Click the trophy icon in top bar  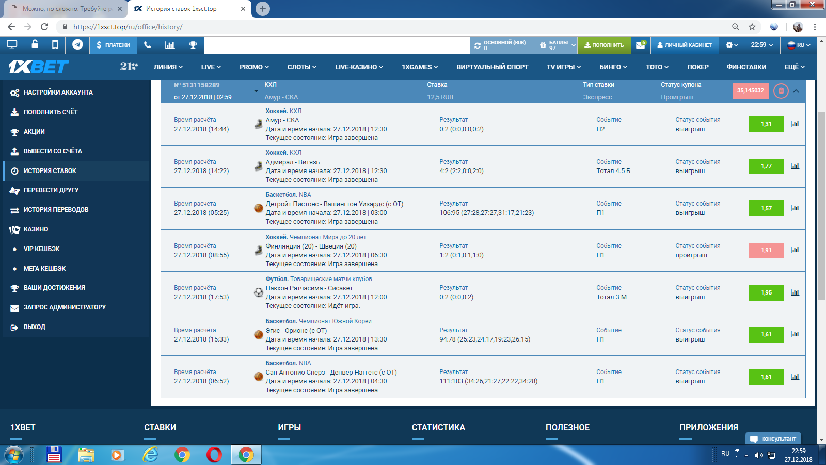pyautogui.click(x=193, y=45)
